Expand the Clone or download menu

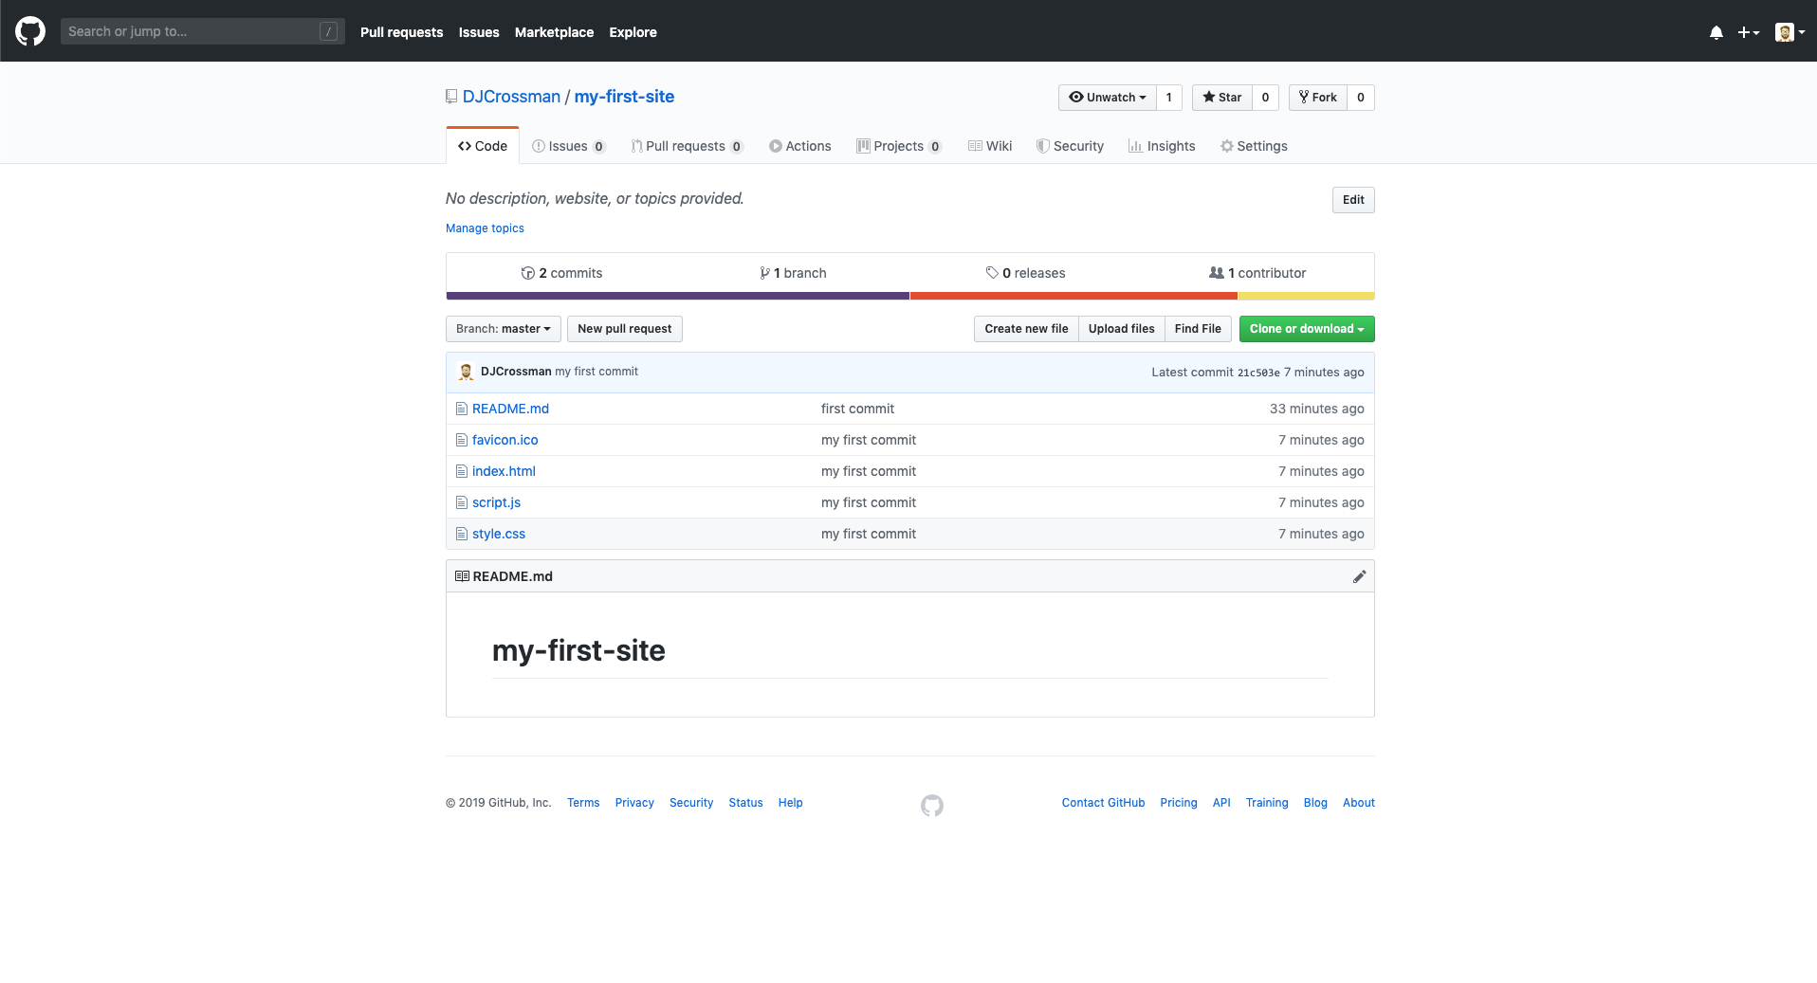[1307, 329]
